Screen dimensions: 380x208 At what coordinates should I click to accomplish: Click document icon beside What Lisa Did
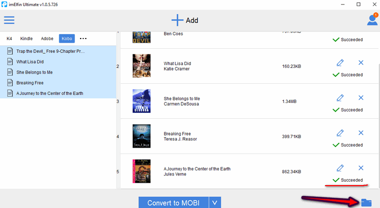coord(10,62)
